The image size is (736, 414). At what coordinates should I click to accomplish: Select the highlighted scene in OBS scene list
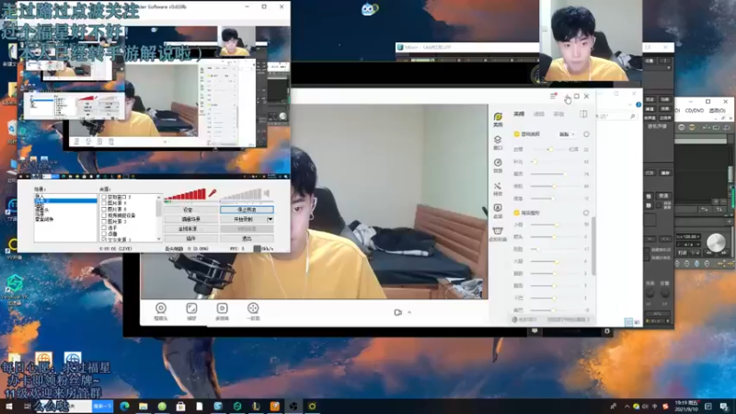point(65,201)
